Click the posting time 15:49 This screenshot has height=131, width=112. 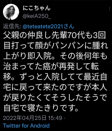coord(55,118)
